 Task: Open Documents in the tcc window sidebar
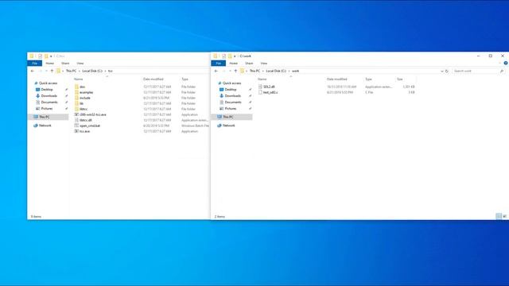[x=49, y=102]
